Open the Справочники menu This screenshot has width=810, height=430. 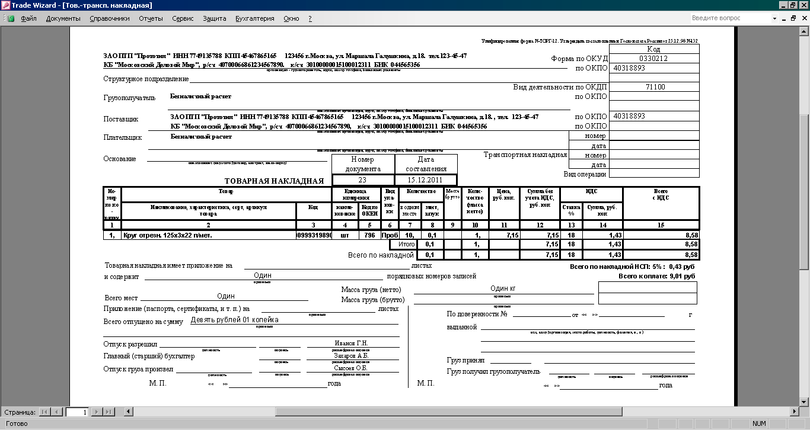[x=110, y=18]
